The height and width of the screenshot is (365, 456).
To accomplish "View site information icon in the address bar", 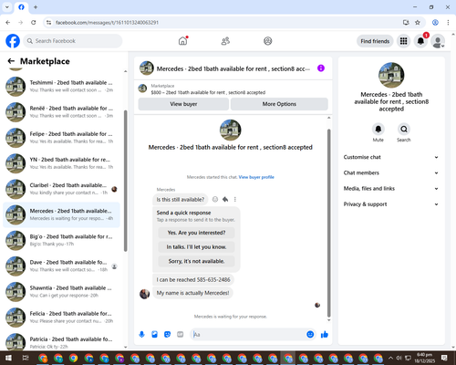I will click(48, 23).
